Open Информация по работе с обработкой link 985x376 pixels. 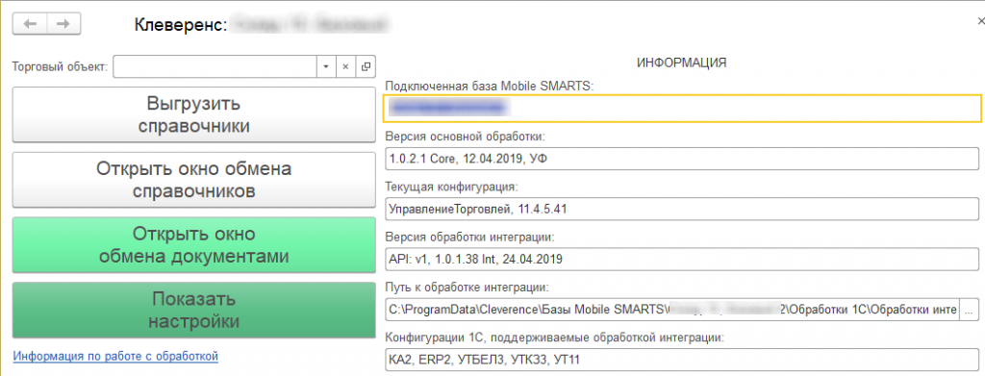point(115,357)
